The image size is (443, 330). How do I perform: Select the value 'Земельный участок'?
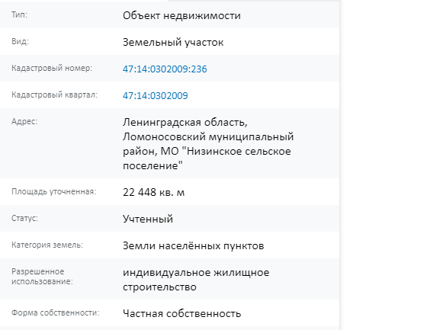pyautogui.click(x=173, y=43)
